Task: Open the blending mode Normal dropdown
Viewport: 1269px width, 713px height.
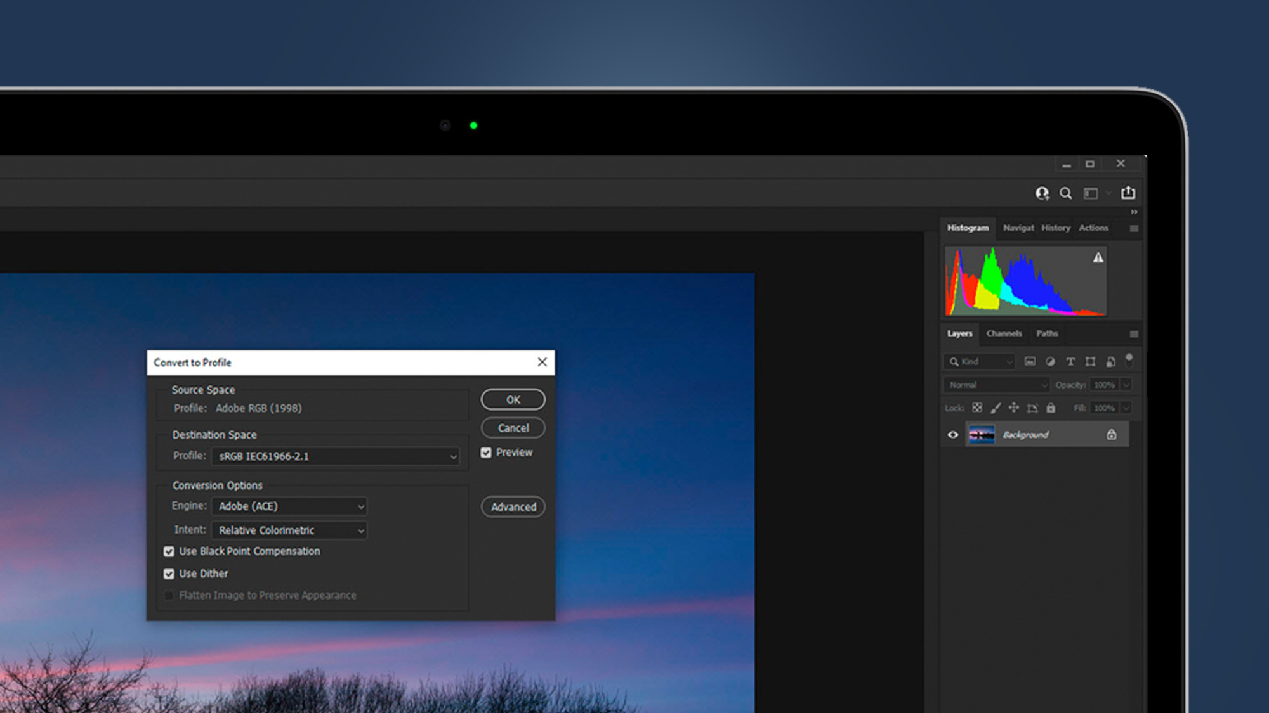Action: point(996,385)
